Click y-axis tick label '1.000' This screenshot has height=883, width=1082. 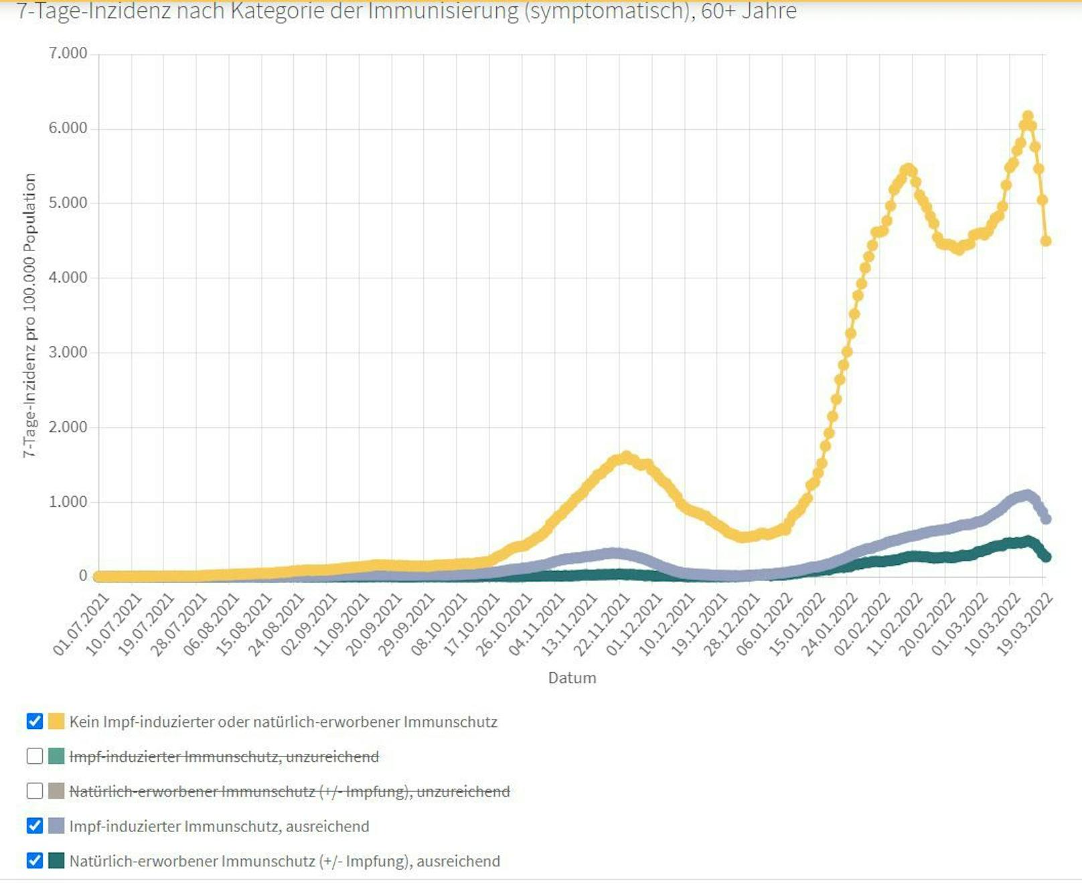[x=68, y=501]
